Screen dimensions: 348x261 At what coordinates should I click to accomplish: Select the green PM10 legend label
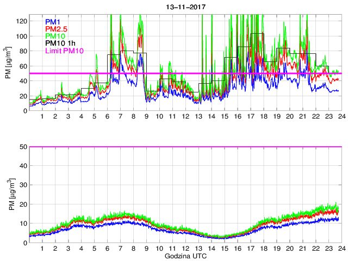55,36
